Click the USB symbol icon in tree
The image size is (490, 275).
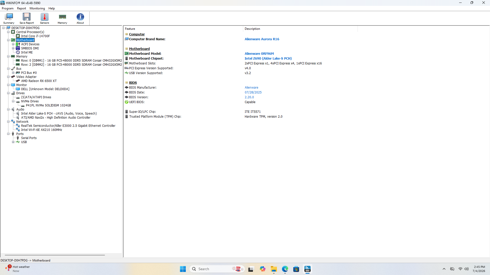[x=18, y=142]
